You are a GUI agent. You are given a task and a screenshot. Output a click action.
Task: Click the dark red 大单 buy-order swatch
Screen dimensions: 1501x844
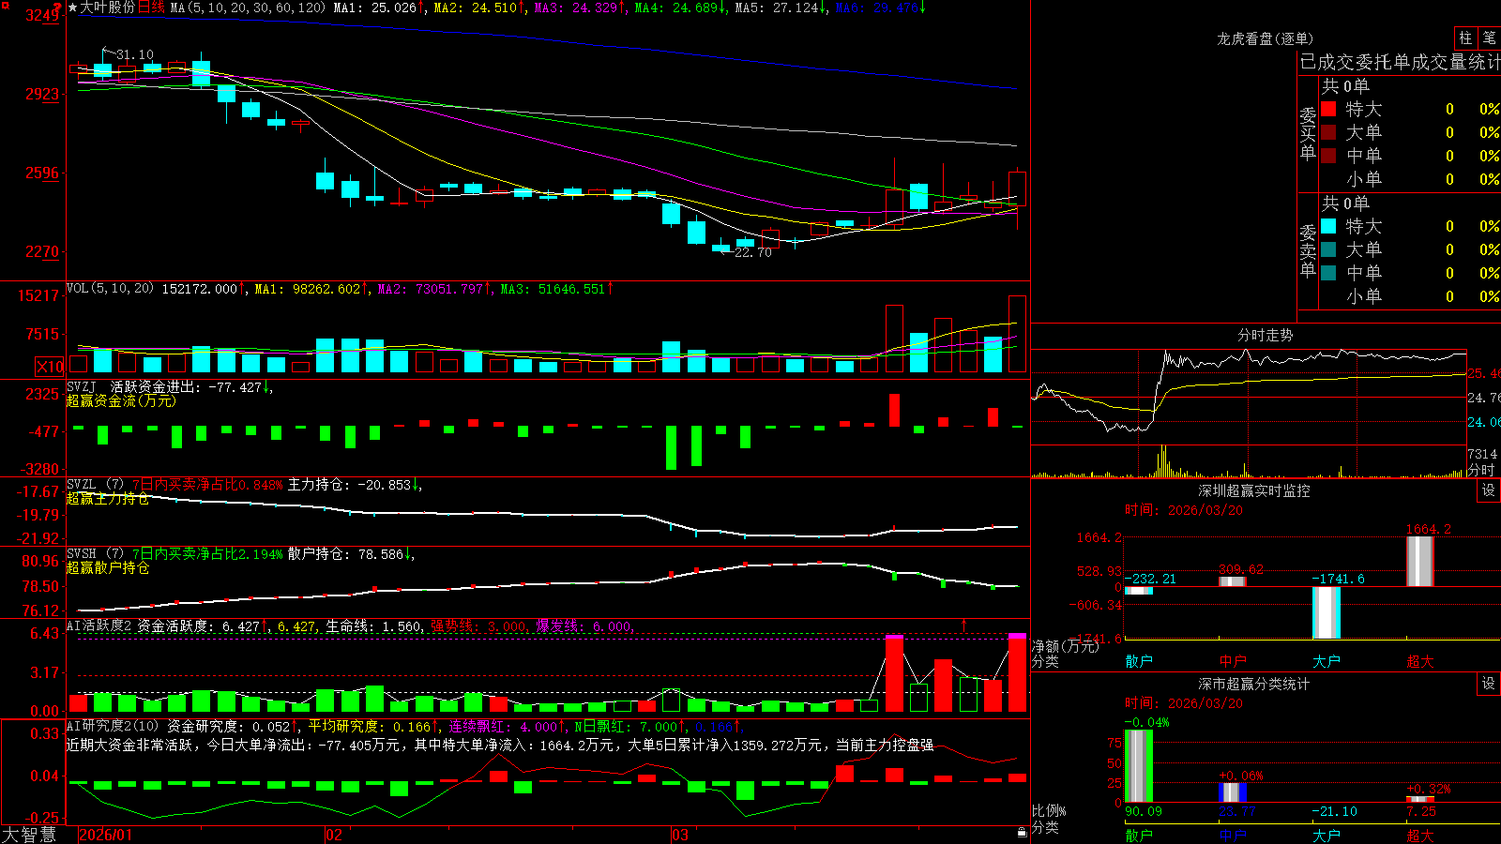(1328, 132)
